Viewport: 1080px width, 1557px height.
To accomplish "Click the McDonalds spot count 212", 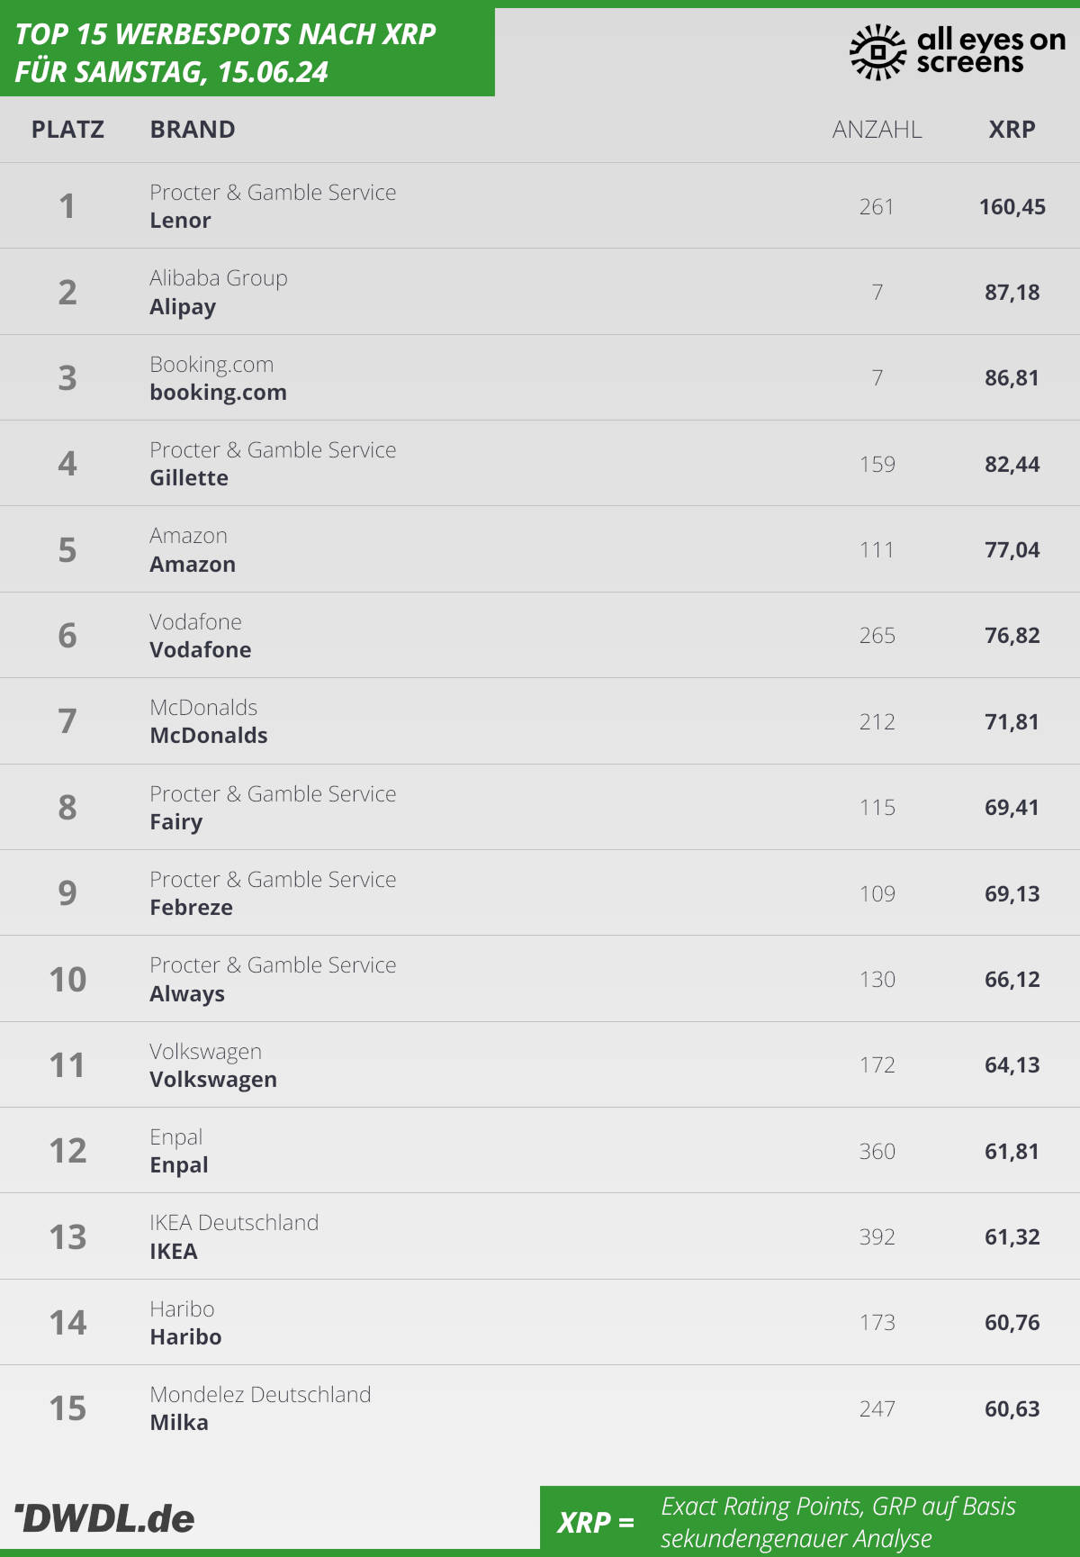I will tap(877, 722).
